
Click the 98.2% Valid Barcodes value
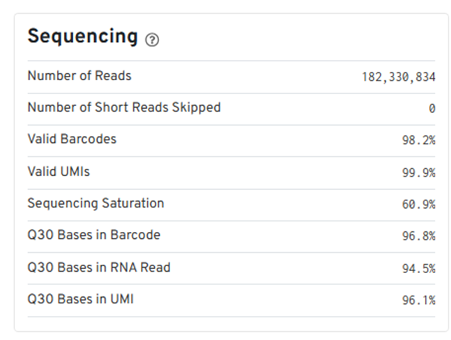click(418, 140)
